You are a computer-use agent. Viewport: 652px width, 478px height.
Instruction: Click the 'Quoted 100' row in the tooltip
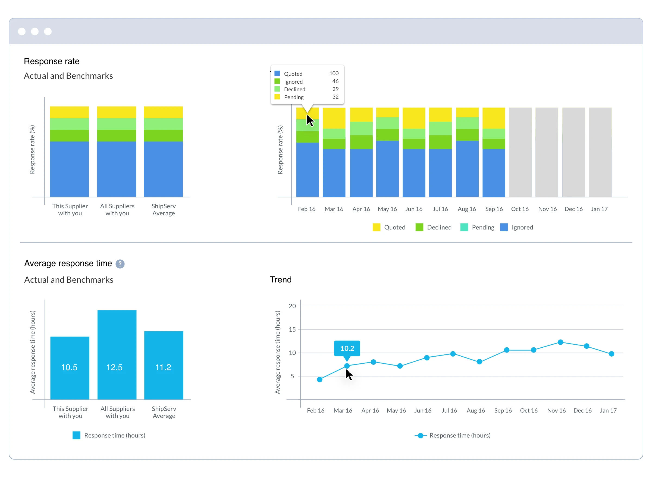click(x=306, y=74)
